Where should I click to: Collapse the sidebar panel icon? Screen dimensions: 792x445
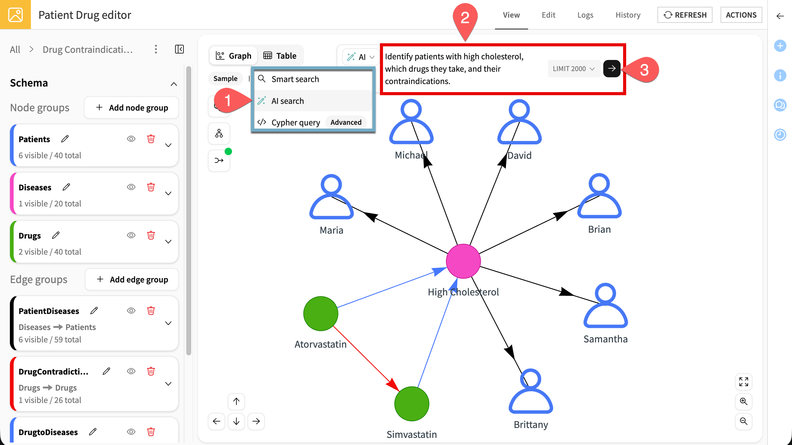pyautogui.click(x=179, y=49)
